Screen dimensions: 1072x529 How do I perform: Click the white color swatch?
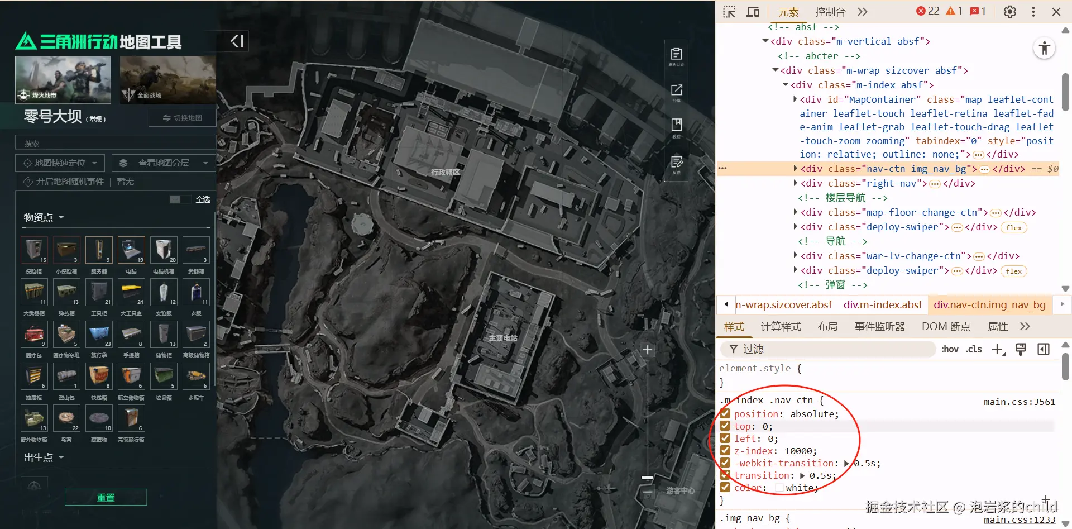click(779, 488)
